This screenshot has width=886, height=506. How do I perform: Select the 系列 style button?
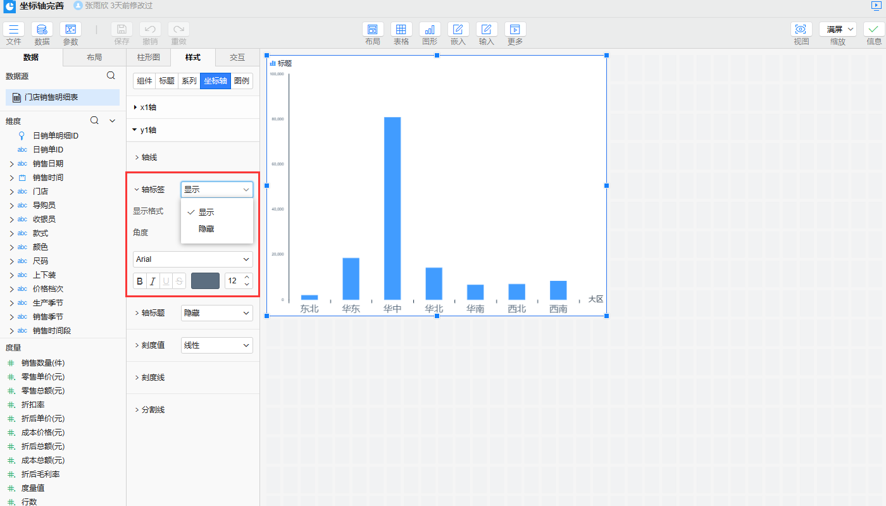coord(189,81)
